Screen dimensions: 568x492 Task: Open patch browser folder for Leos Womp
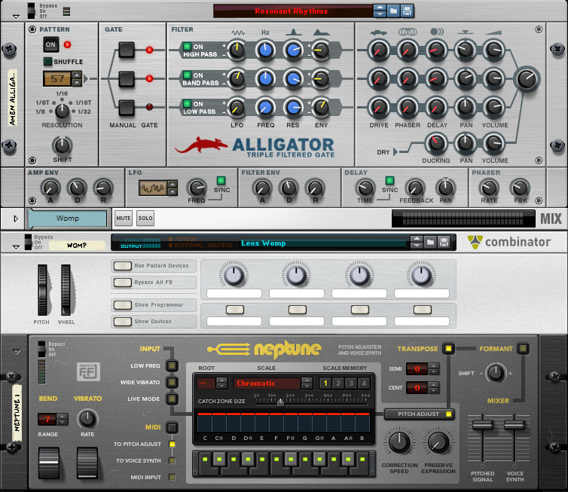pos(430,242)
